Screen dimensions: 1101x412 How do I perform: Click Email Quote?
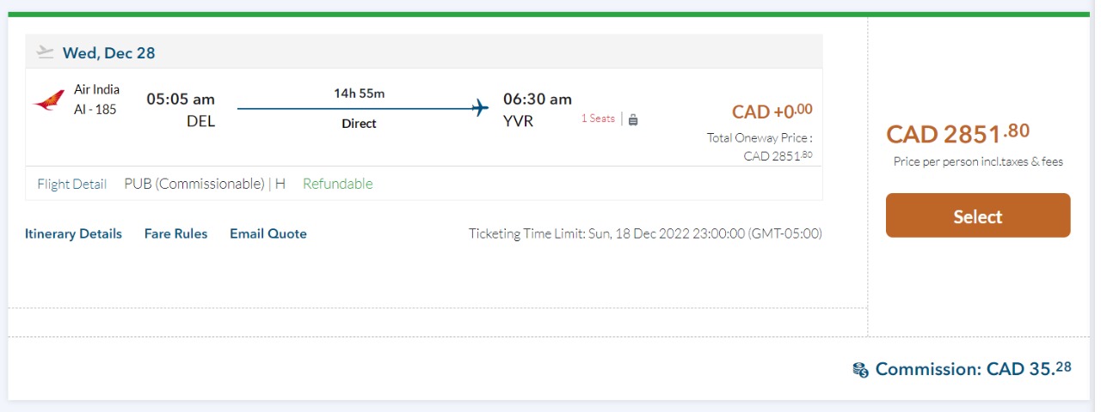tap(268, 233)
